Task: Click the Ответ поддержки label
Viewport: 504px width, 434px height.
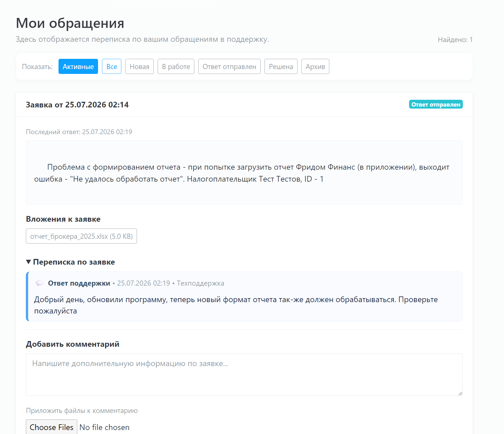Action: point(79,283)
